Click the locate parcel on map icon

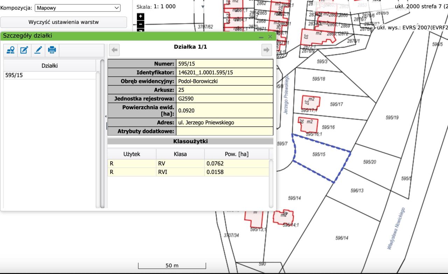tap(10, 50)
